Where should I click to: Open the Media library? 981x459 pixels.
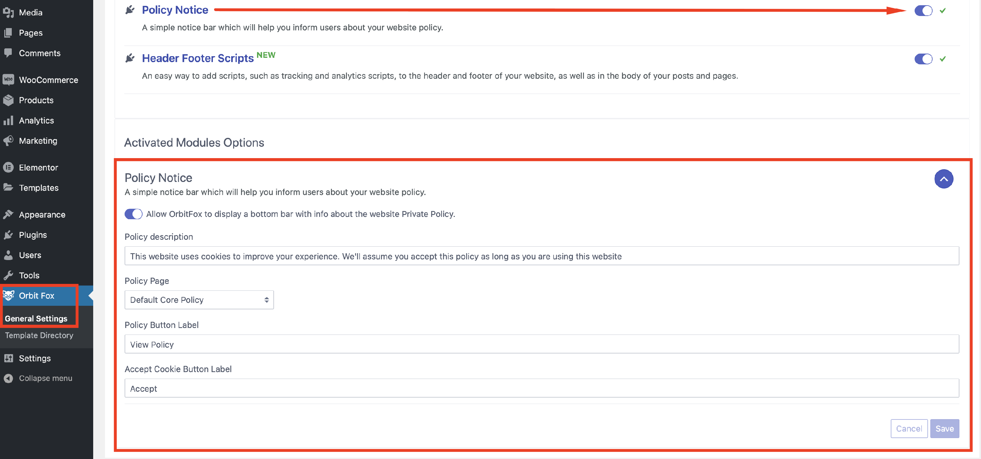31,12
